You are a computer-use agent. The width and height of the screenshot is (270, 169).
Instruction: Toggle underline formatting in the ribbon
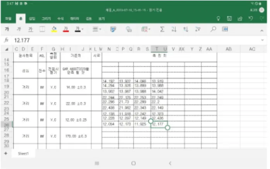click(x=31, y=29)
